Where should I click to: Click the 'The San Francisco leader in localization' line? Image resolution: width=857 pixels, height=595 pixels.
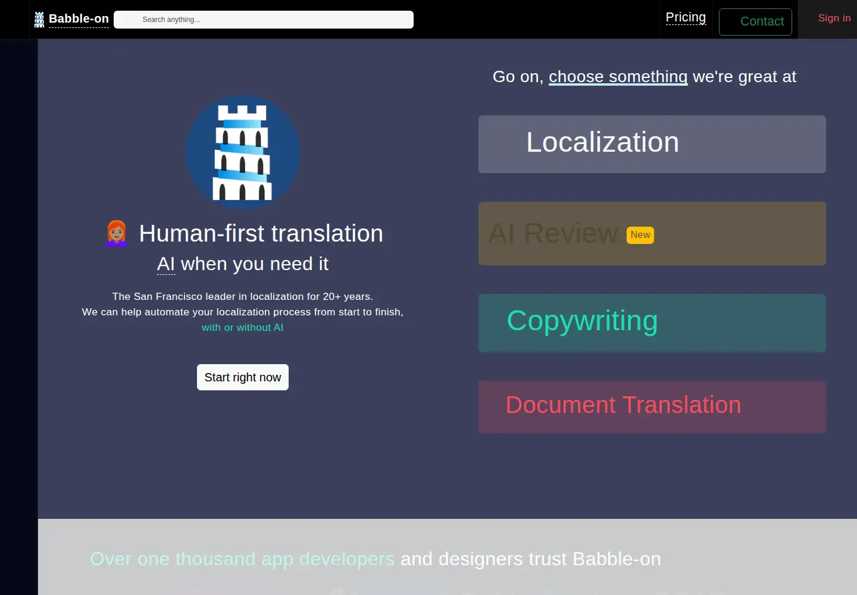[243, 296]
